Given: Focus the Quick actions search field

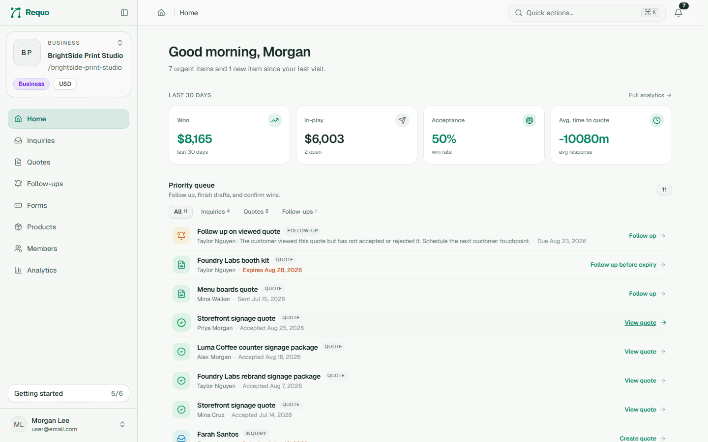Looking at the screenshot, I should click(587, 13).
